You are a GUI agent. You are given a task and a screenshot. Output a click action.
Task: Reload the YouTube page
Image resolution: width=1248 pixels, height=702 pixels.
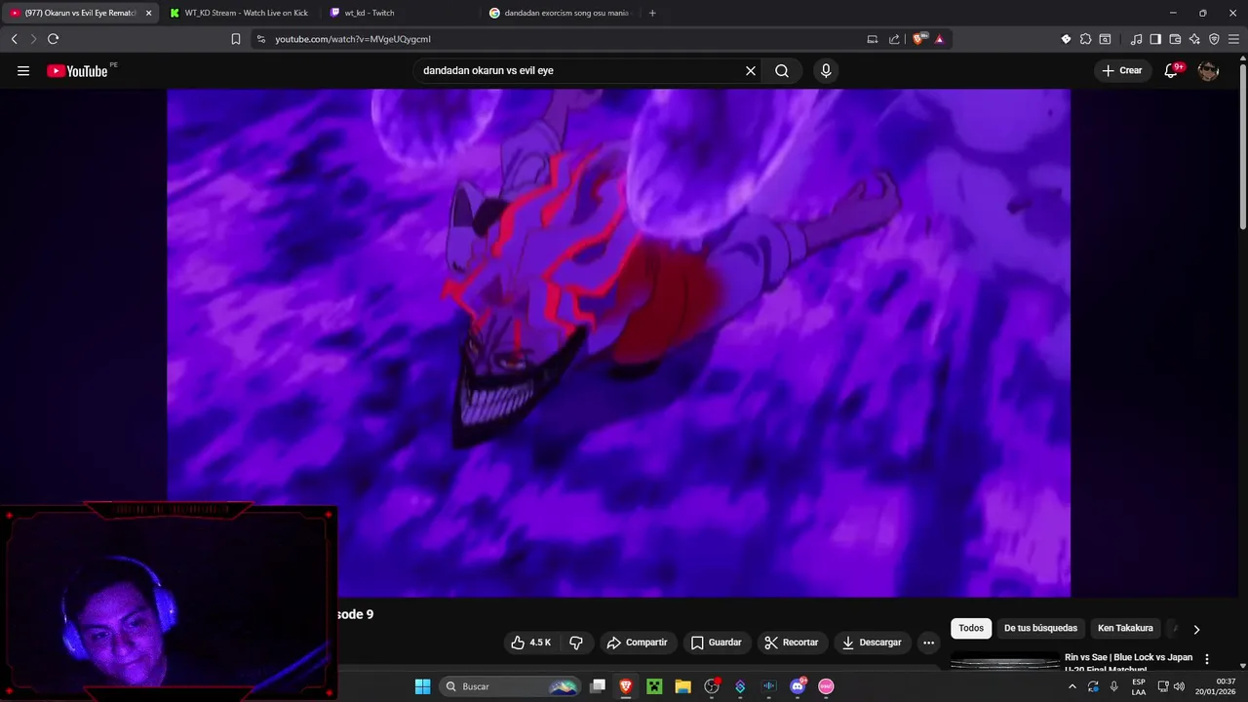point(53,39)
